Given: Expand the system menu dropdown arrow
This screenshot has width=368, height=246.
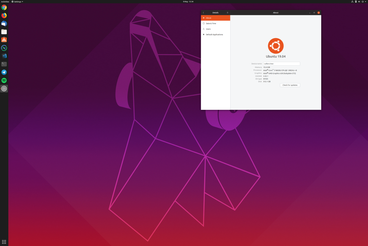Looking at the screenshot, I should point(365,2).
